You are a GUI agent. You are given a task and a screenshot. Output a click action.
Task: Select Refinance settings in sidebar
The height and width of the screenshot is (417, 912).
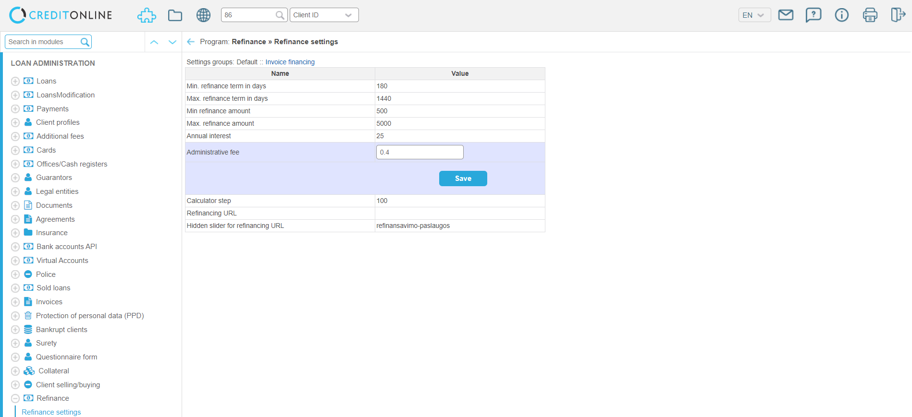[x=51, y=412]
